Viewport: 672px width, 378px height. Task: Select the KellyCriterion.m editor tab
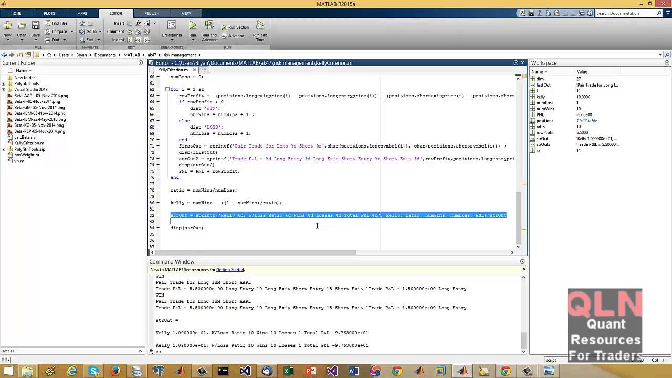[x=173, y=70]
